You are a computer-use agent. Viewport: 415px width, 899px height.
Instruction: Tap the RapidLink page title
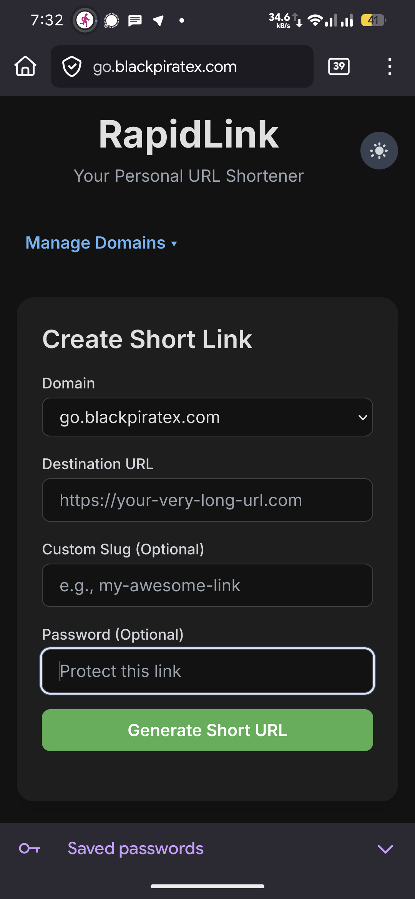tap(189, 134)
